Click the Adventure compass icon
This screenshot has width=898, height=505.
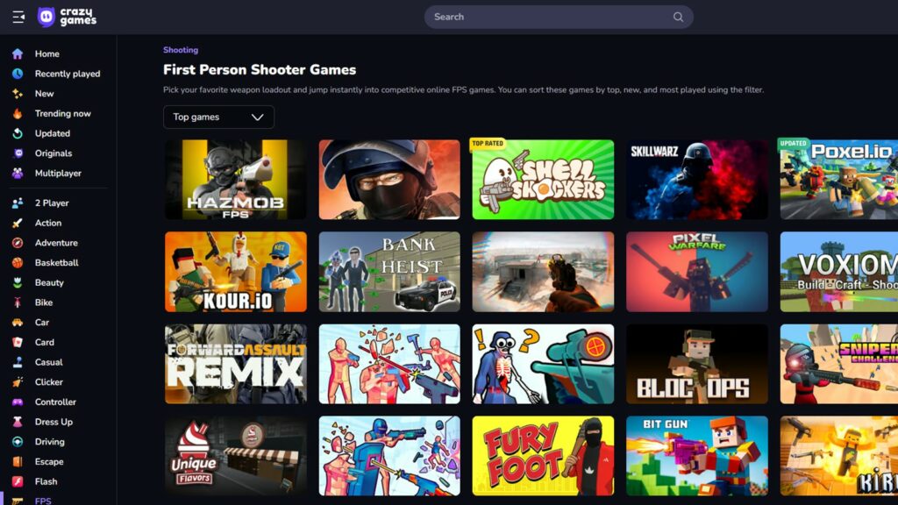pyautogui.click(x=18, y=243)
